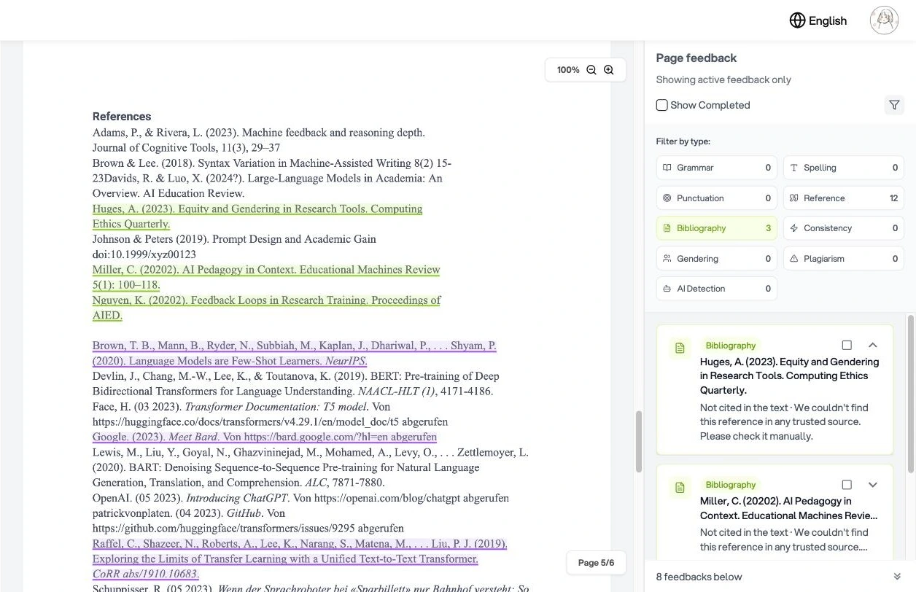Select highlighted Nguyen, K. (20202) reference

pos(266,308)
